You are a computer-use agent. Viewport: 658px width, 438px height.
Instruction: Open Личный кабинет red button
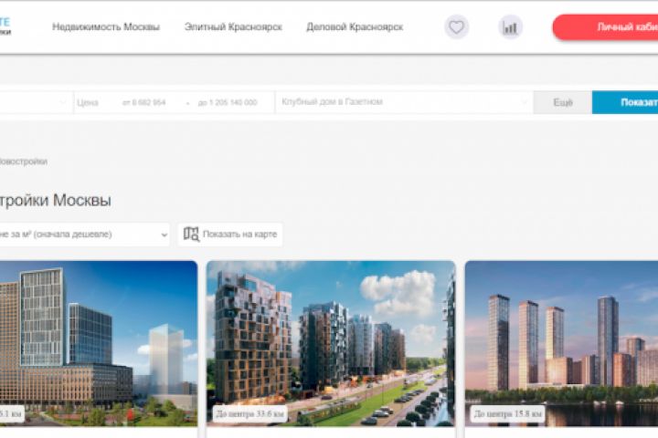point(606,27)
